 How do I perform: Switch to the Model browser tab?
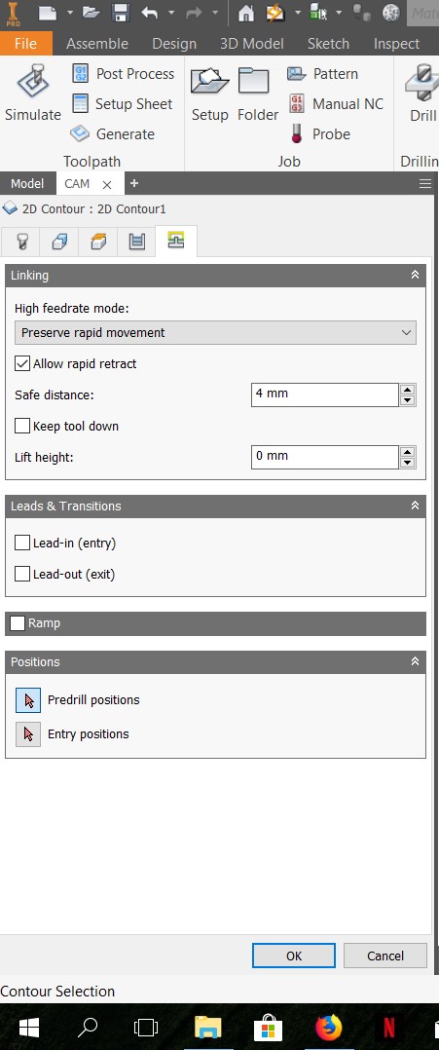(x=27, y=183)
